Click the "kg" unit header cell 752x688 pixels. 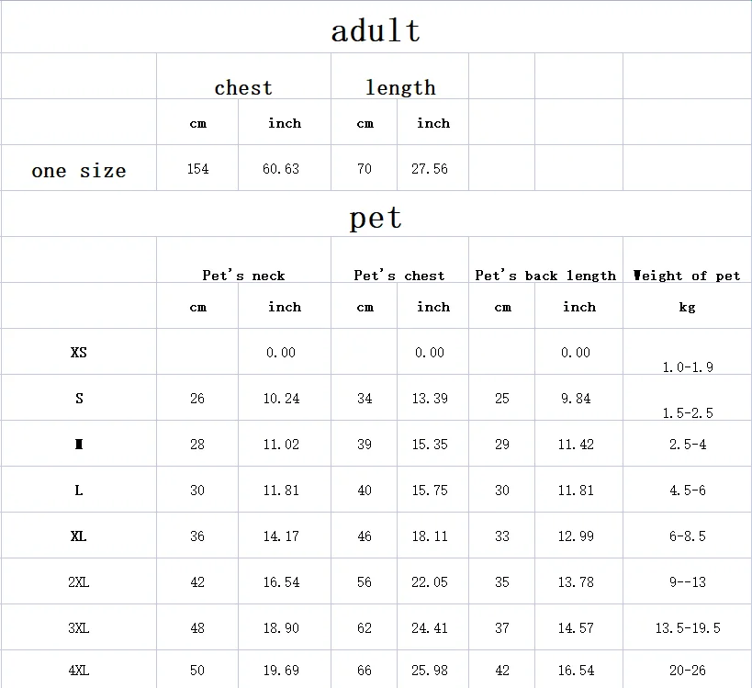(687, 308)
